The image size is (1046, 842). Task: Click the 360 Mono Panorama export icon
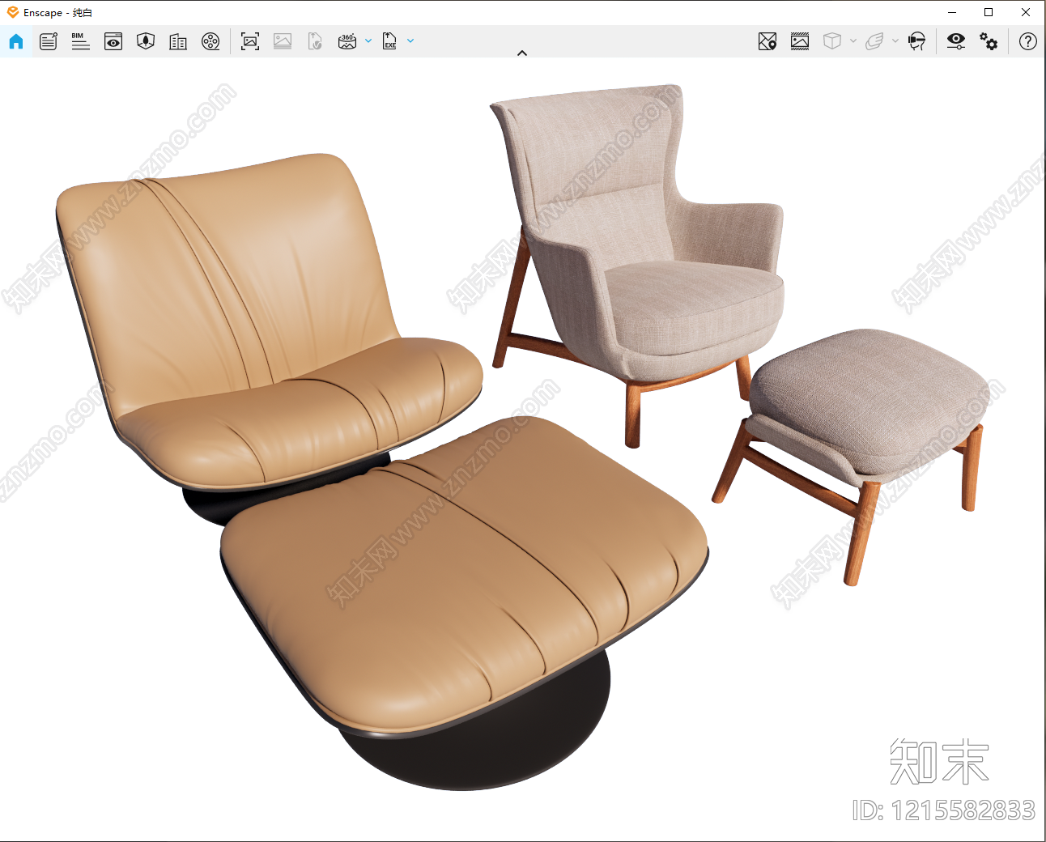(x=347, y=41)
